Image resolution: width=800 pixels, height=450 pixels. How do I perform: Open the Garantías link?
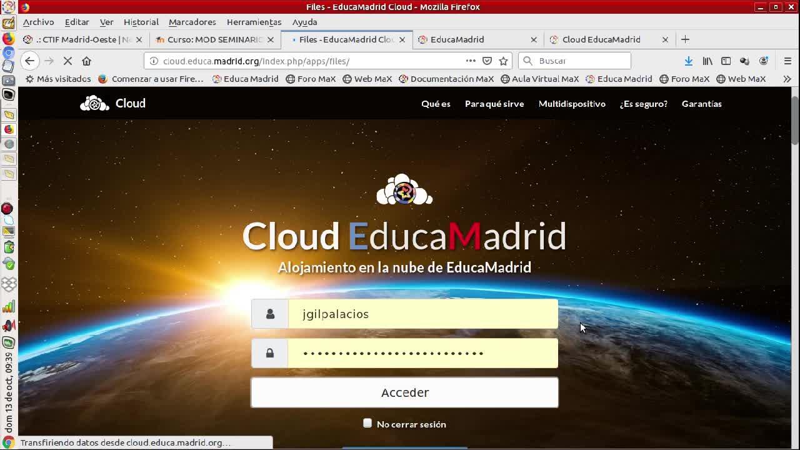point(702,104)
